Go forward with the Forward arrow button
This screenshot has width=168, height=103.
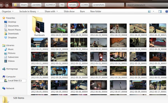click(x=7, y=5)
